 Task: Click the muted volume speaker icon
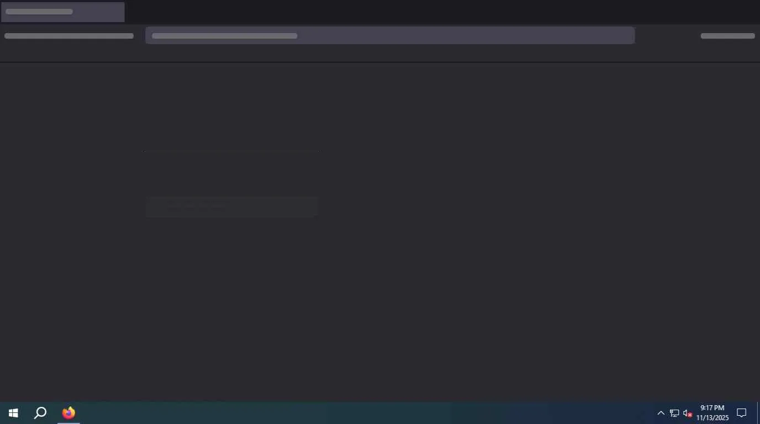(688, 413)
